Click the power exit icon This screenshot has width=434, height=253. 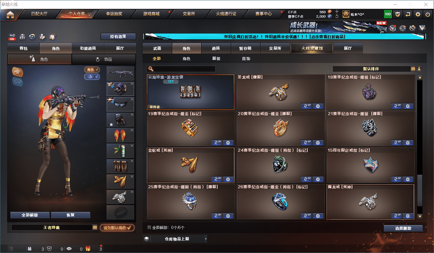(x=428, y=14)
